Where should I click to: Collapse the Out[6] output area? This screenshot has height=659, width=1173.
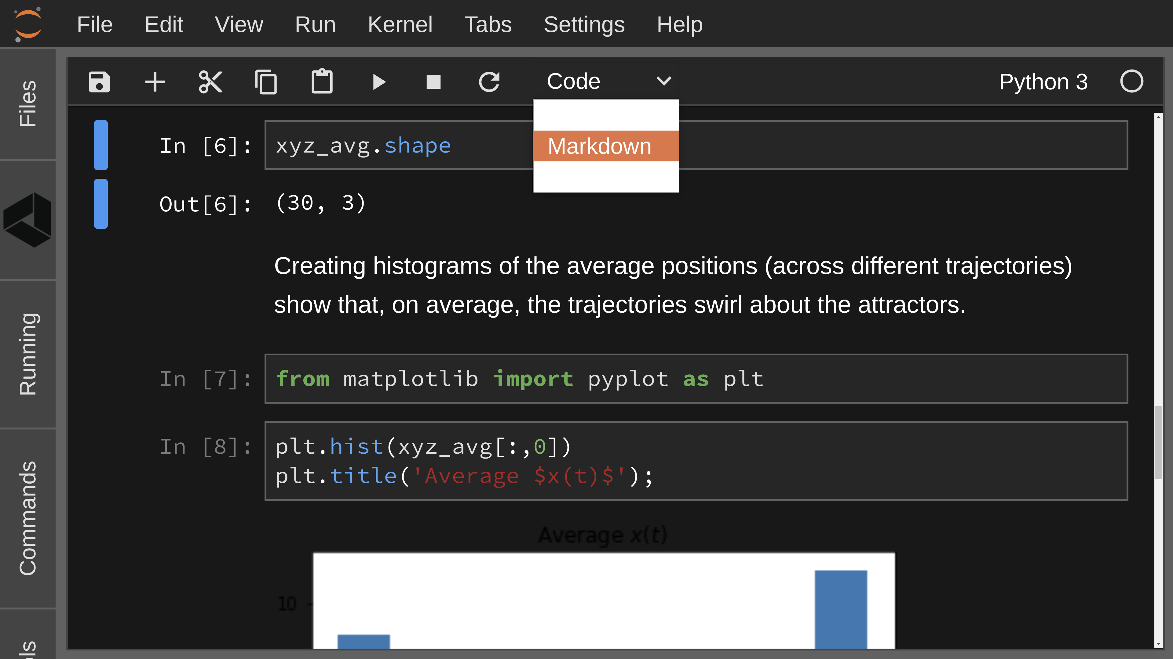[100, 204]
